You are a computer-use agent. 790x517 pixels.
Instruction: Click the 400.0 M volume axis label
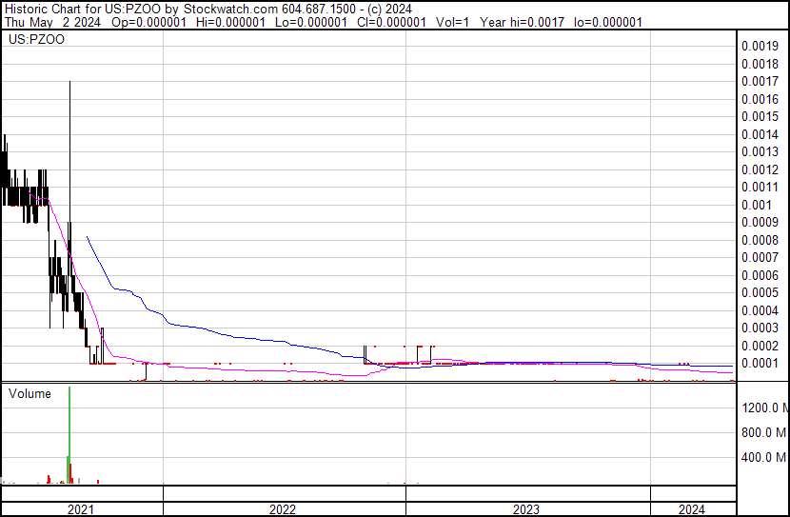[x=763, y=457]
